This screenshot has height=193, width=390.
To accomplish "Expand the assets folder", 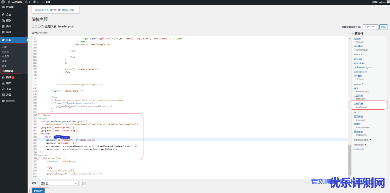I will click(358, 54).
